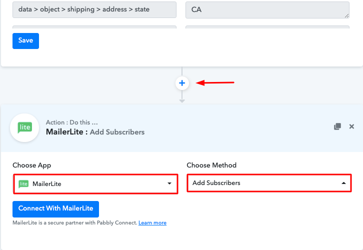Click the Choose App label
The image size is (363, 250).
[31, 165]
